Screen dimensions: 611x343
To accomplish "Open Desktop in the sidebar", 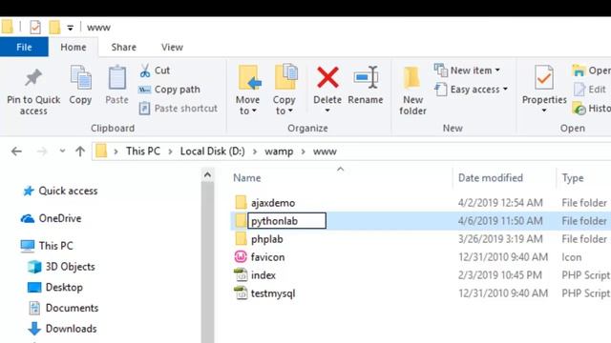I will tap(55, 288).
